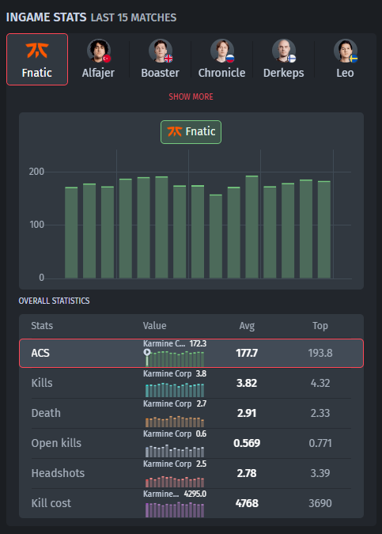
Task: Click the 'Karmine C... 172.3' label
Action: click(x=175, y=343)
